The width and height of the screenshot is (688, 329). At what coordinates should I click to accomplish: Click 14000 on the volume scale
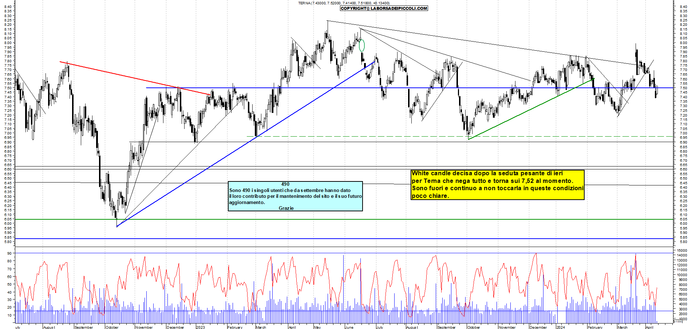pyautogui.click(x=682, y=255)
